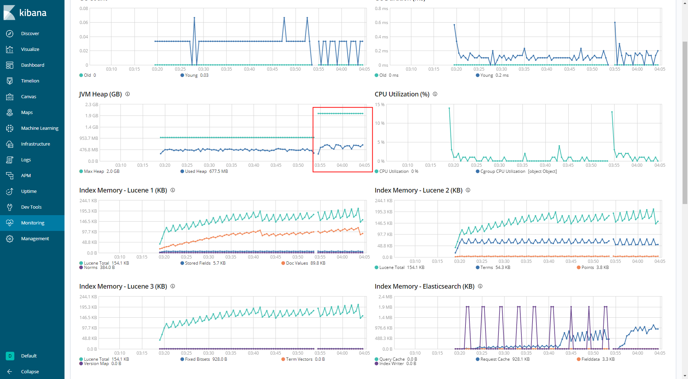Toggle the Doc Values legend series

point(303,263)
